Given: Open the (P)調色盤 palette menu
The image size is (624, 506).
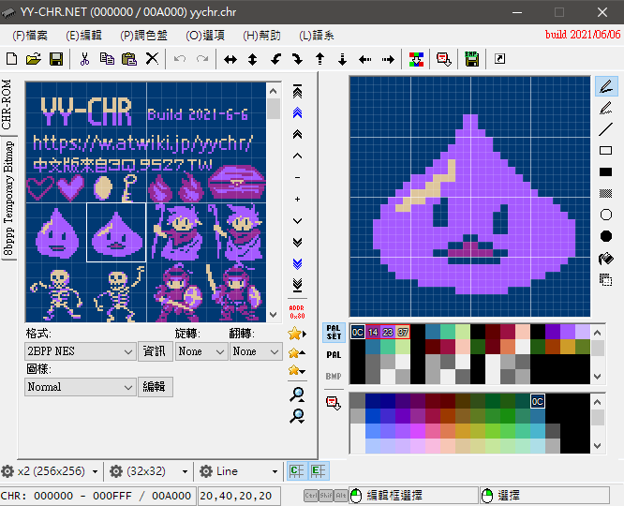Looking at the screenshot, I should [x=143, y=36].
